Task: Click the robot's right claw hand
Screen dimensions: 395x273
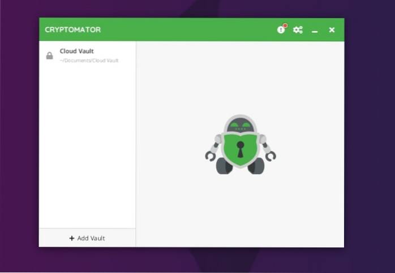Action: click(x=270, y=153)
